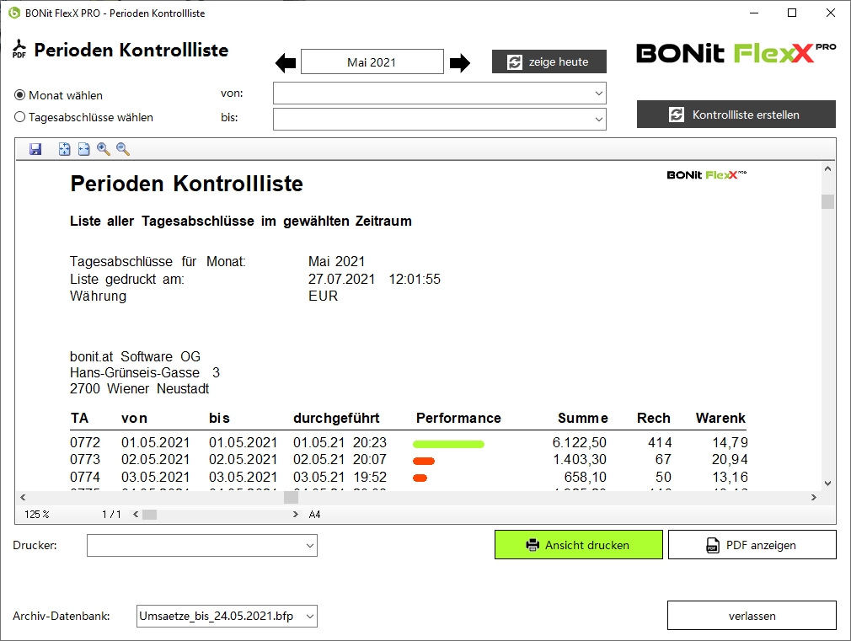Click the preview's horizontal scrollbar thumb
This screenshot has width=851, height=641.
pos(291,497)
